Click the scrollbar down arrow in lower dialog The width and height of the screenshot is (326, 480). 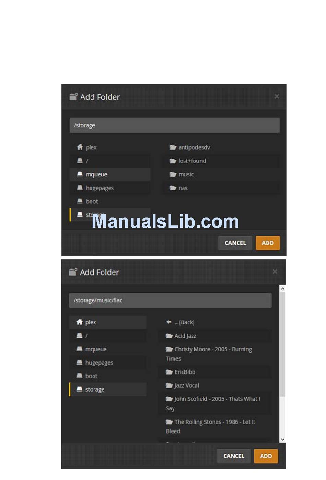[282, 439]
